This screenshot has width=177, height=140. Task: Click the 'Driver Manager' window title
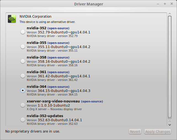coord(88,4)
